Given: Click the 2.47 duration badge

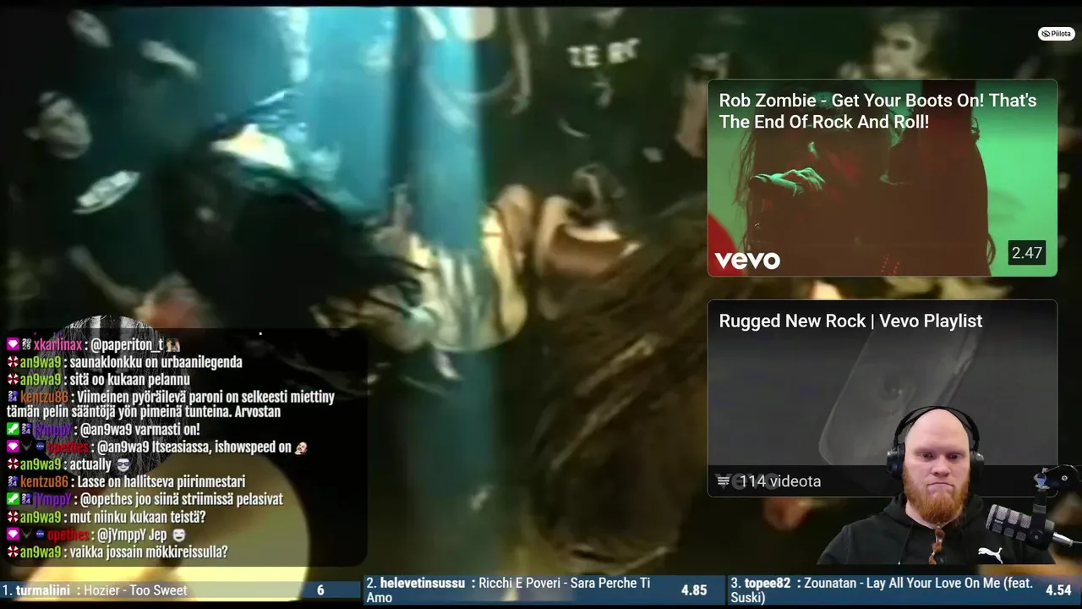Looking at the screenshot, I should pos(1027,253).
